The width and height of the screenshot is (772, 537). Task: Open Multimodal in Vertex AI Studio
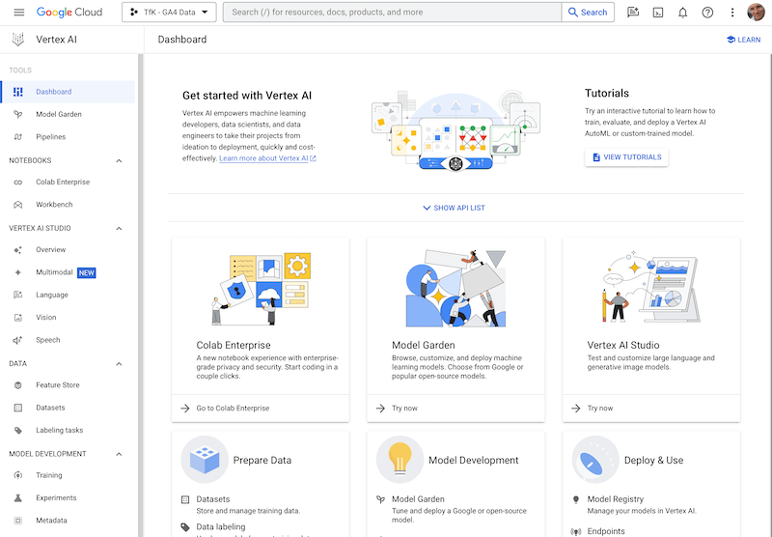point(54,272)
